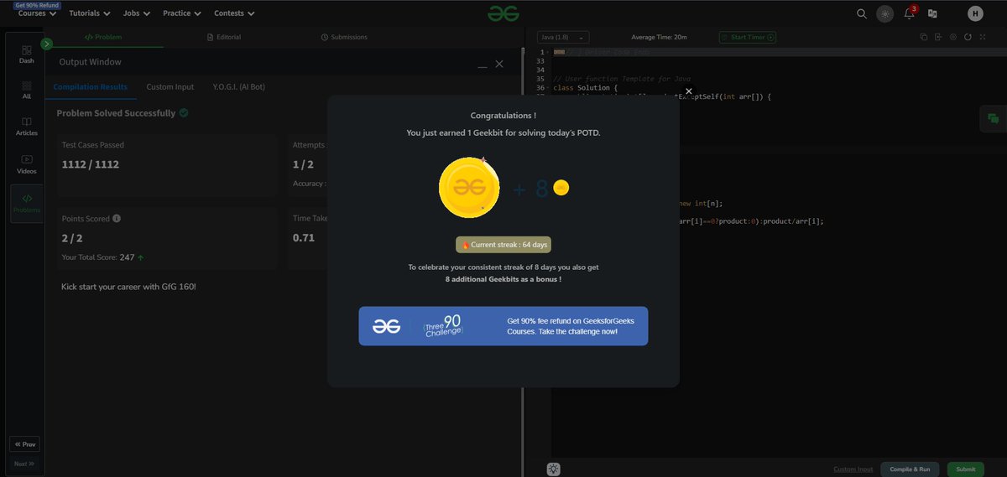
Task: Expand the Tutorials menu
Action: coord(90,13)
